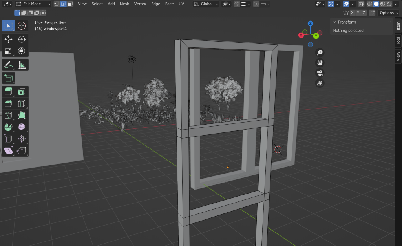Toggle proportional editing

[x=256, y=4]
